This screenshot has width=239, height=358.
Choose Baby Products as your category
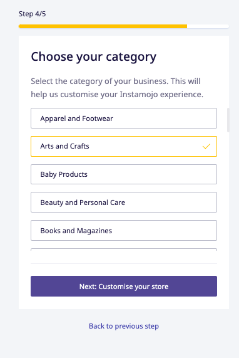click(x=124, y=174)
